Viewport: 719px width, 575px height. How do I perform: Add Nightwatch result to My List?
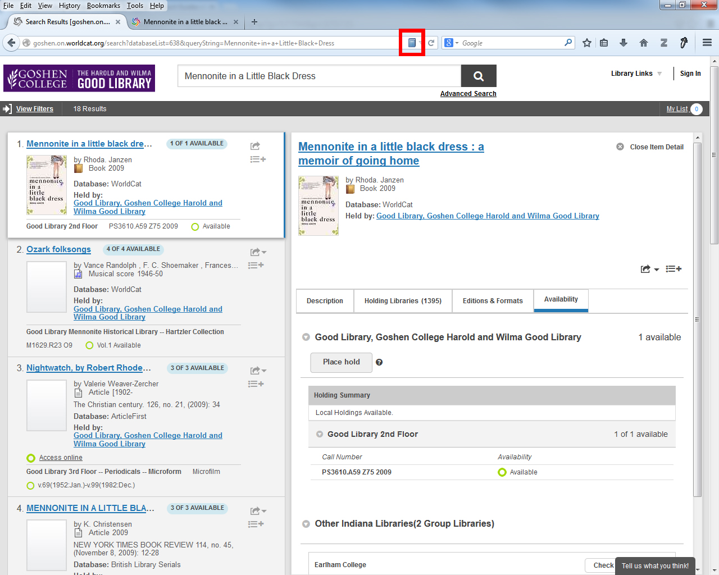pos(256,384)
